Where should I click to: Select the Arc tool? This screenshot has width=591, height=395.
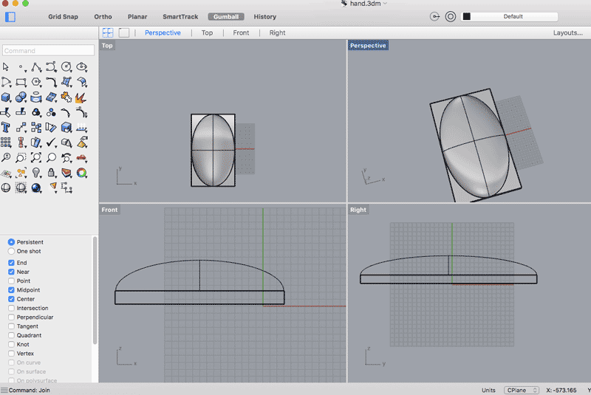tap(6, 82)
